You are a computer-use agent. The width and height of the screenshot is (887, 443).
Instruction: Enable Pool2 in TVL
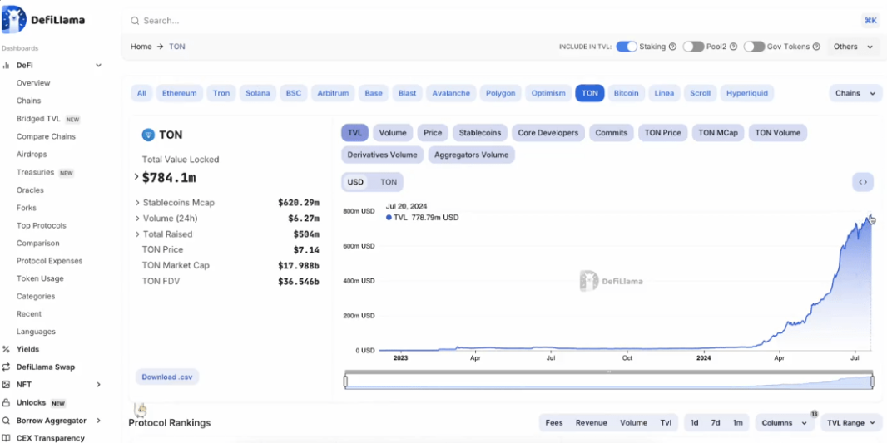(x=693, y=47)
